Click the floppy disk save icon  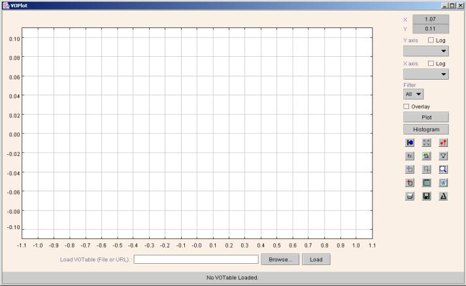[x=427, y=196]
